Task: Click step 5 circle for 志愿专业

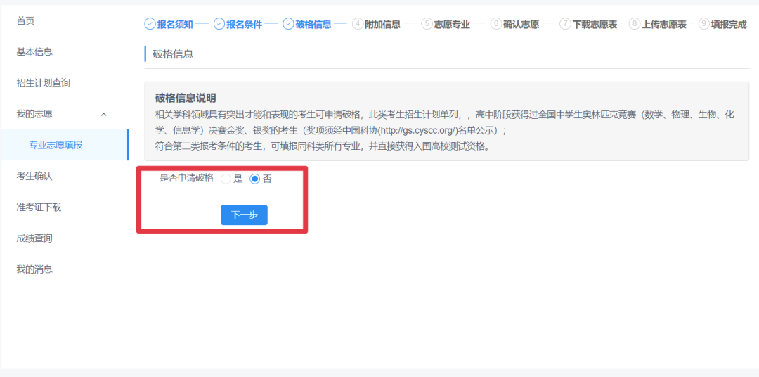Action: (427, 24)
